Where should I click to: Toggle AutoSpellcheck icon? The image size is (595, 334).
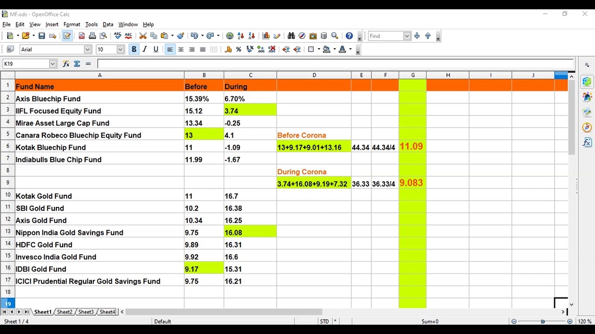coord(128,36)
